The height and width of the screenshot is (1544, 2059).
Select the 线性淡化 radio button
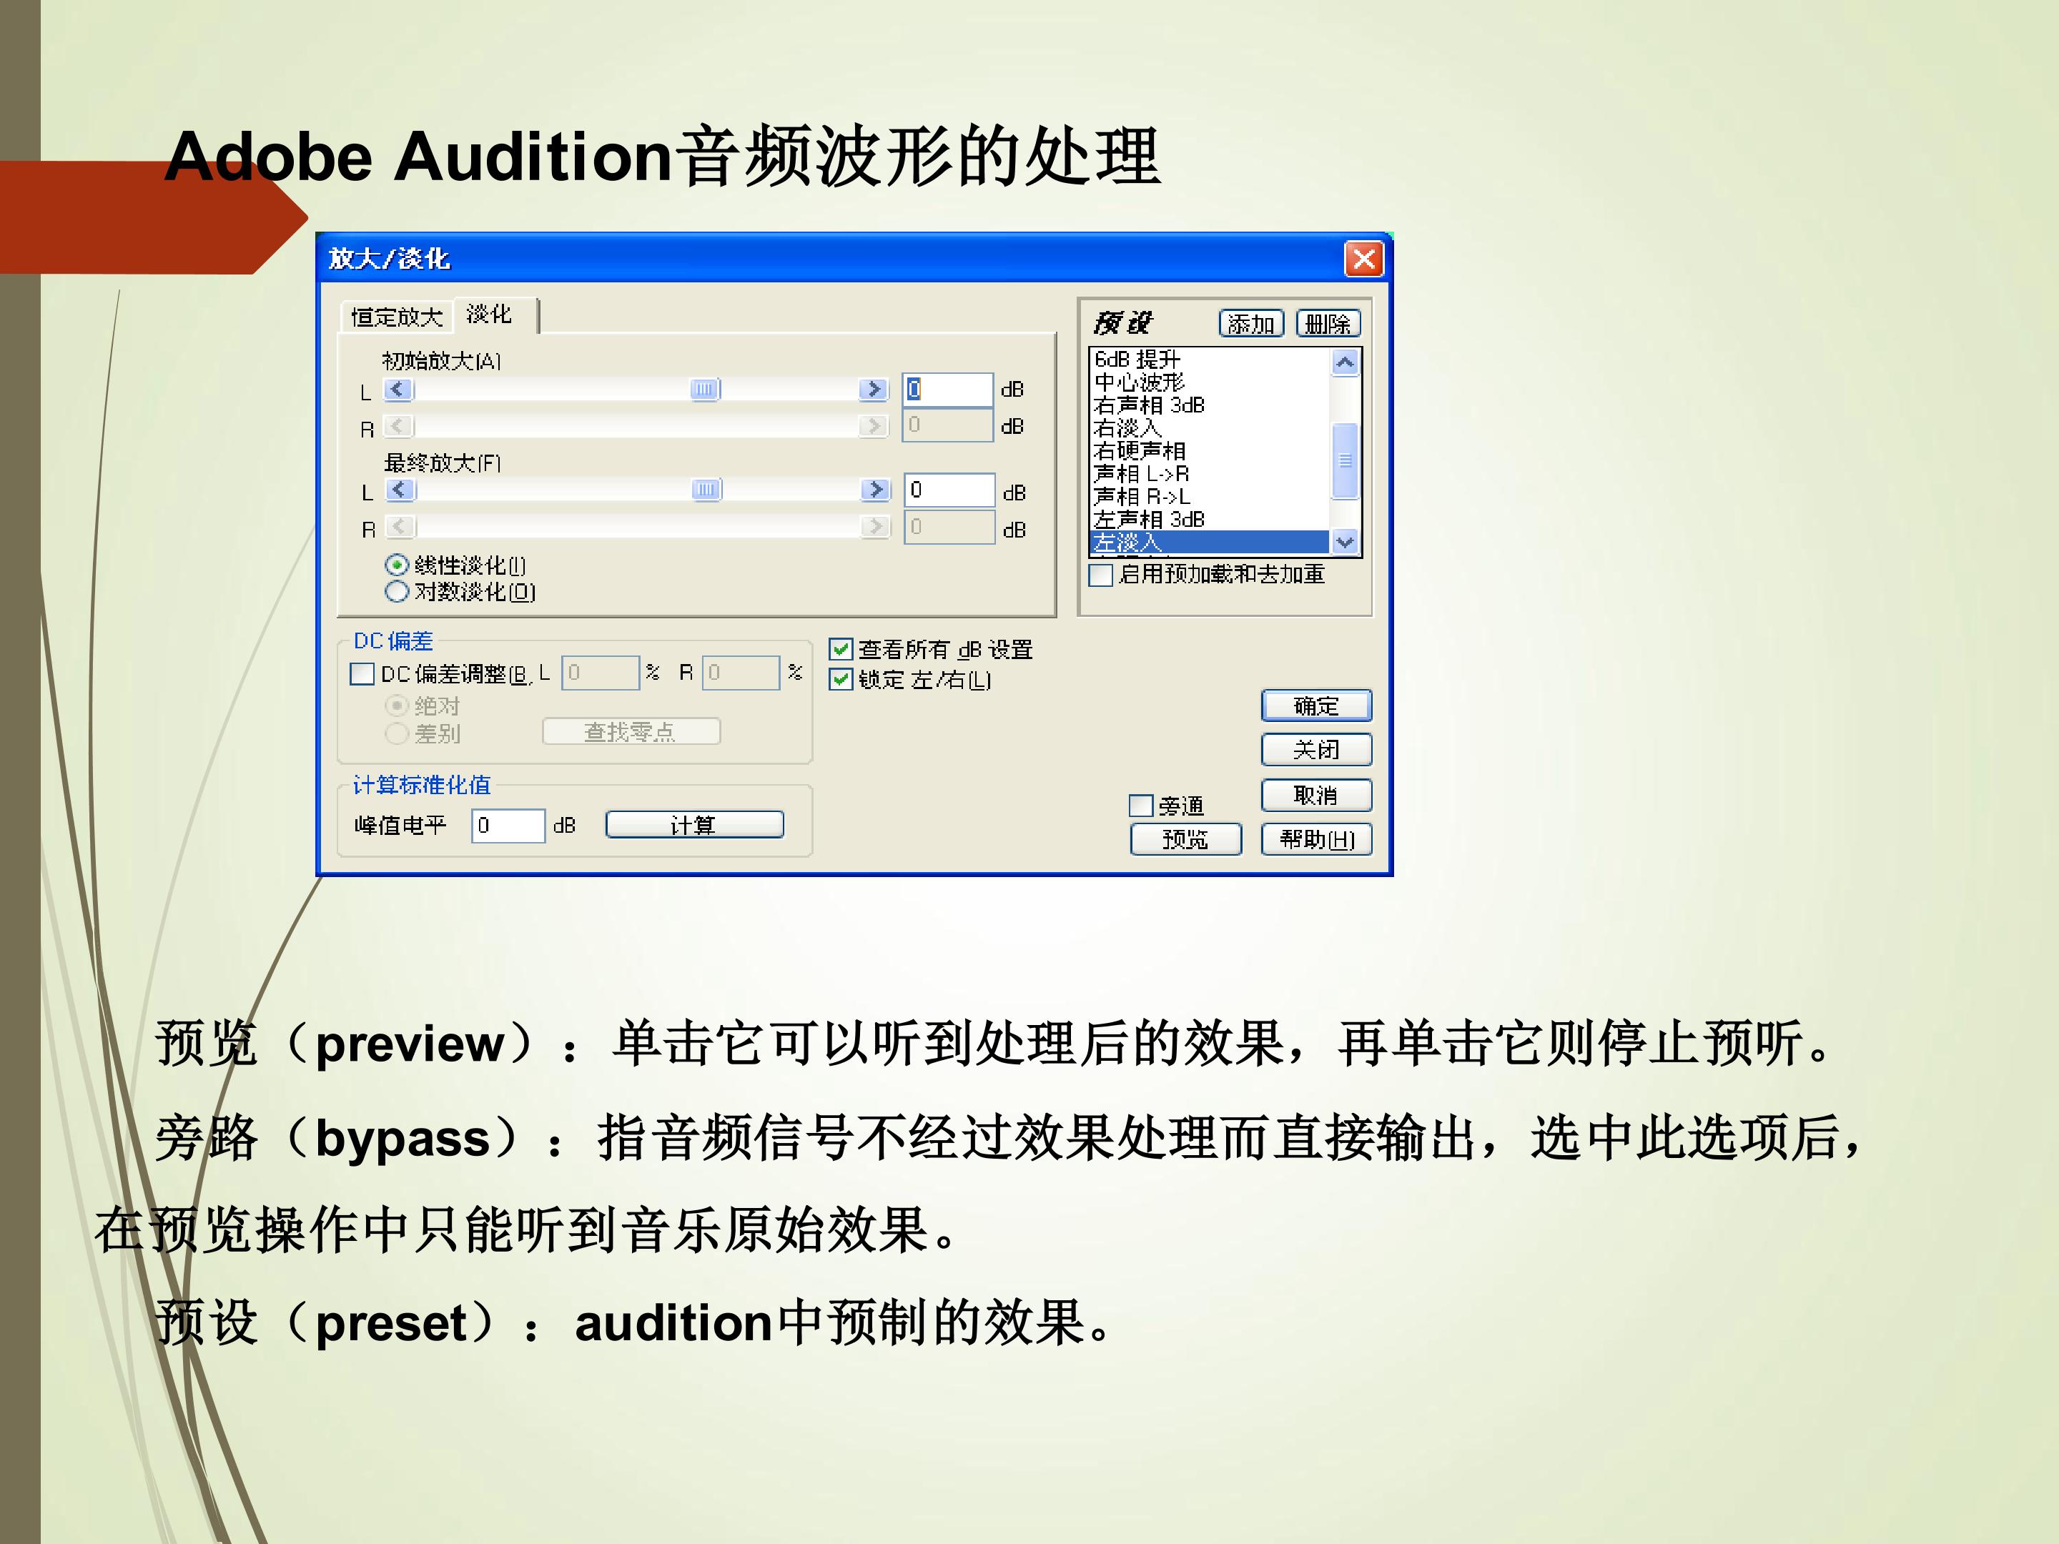click(397, 565)
